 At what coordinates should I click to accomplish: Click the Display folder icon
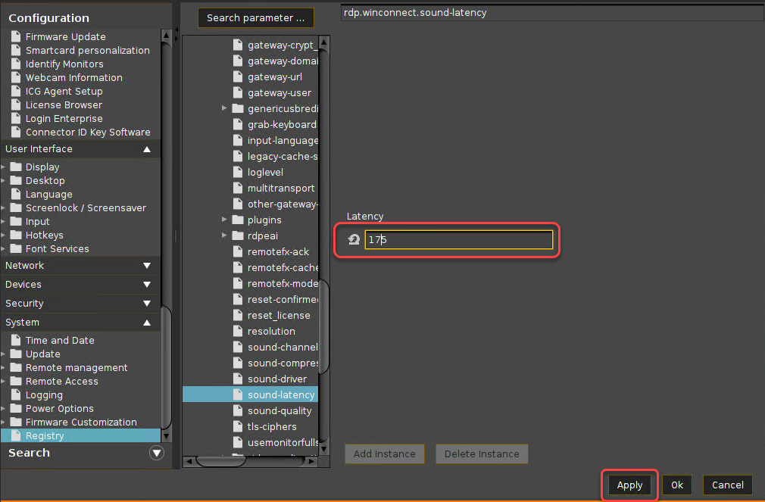click(16, 167)
